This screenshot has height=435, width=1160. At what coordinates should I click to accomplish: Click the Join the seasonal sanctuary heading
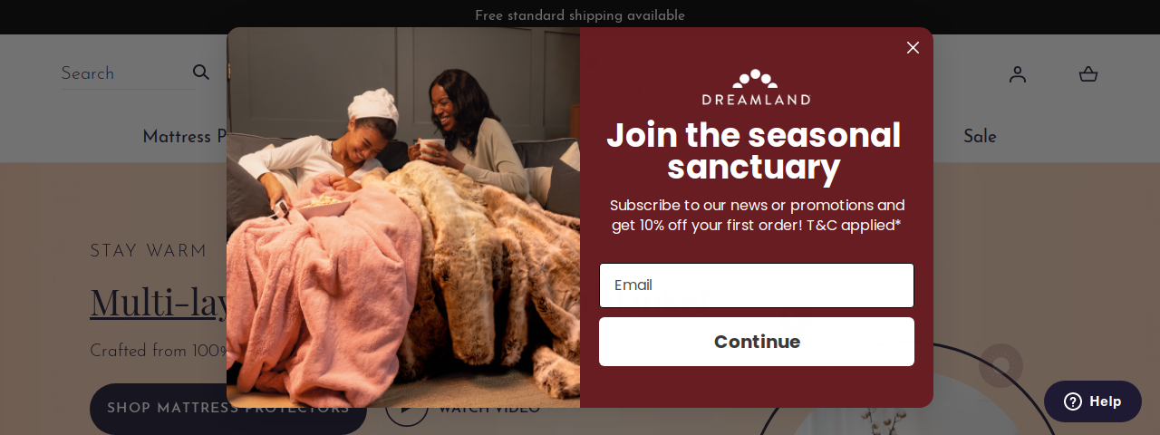[x=754, y=151]
